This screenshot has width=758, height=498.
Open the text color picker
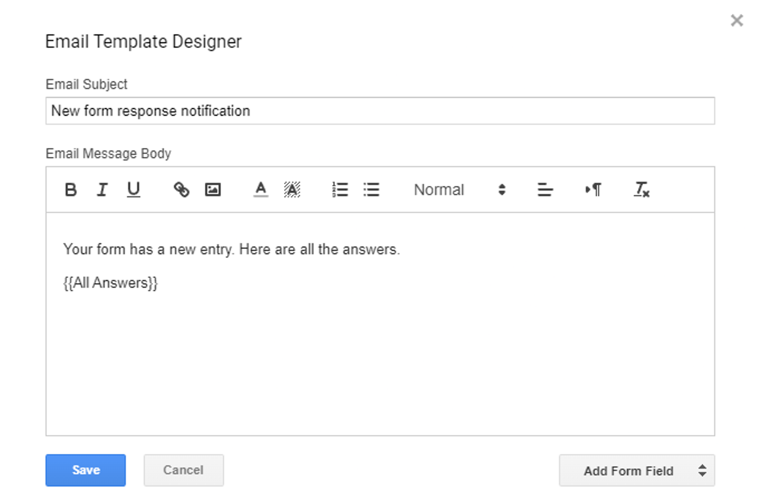261,190
